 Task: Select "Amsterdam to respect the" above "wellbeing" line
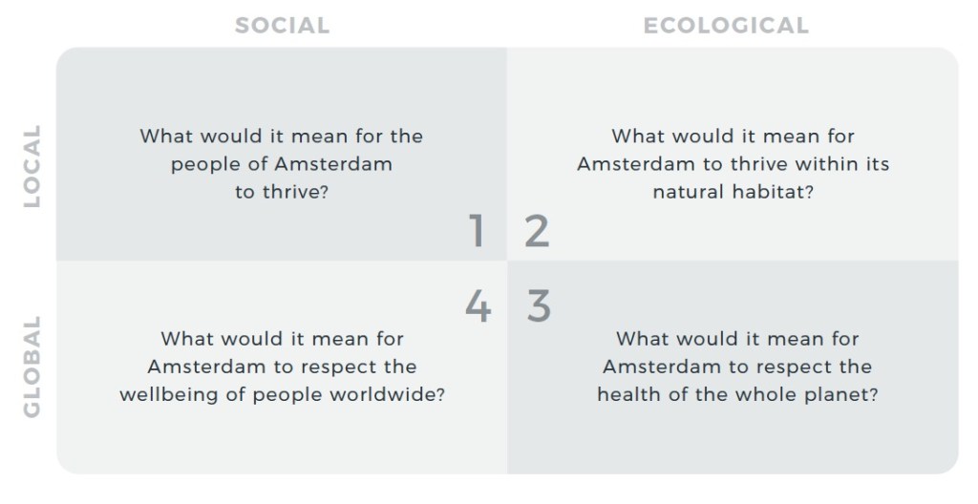pos(282,367)
